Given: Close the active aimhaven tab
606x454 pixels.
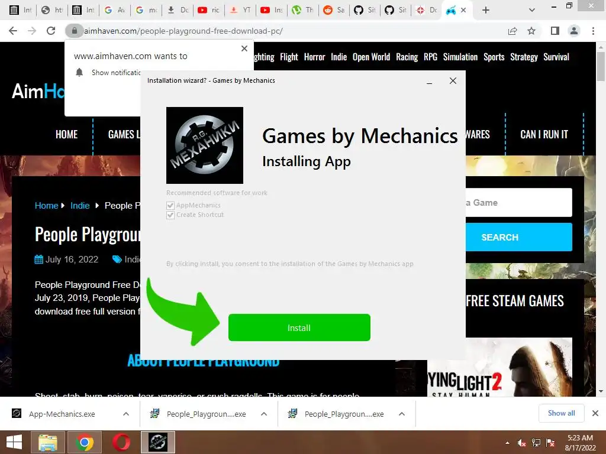Looking at the screenshot, I should 463,10.
